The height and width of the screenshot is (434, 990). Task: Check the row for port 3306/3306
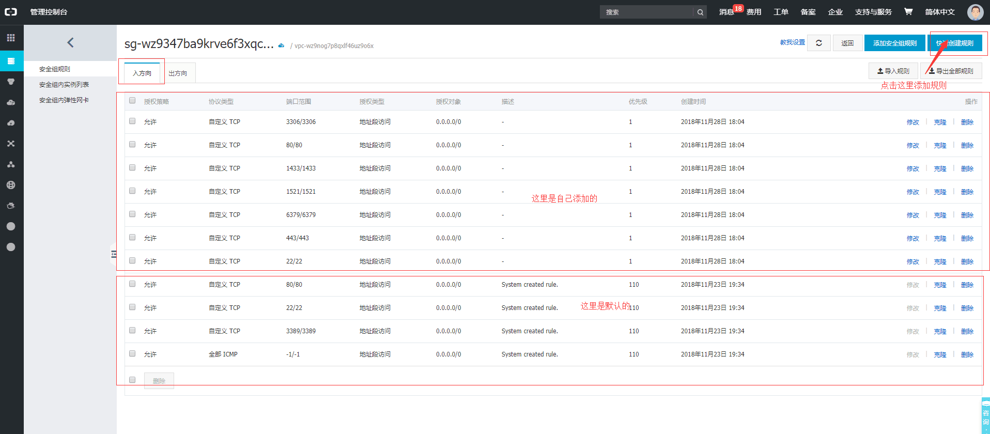tap(132, 121)
